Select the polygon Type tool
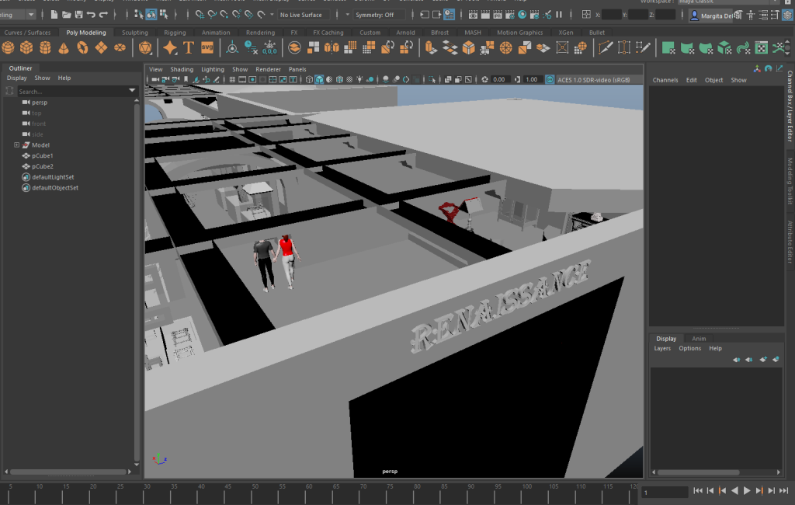The height and width of the screenshot is (505, 795). point(189,47)
